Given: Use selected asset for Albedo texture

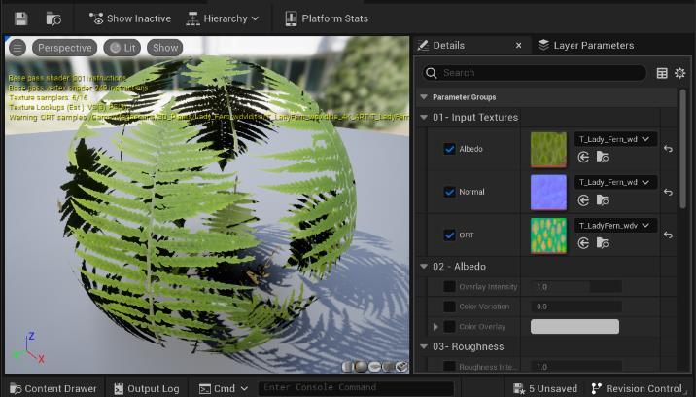Looking at the screenshot, I should point(583,157).
